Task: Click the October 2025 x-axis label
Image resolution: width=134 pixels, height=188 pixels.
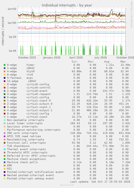Action: pos(27,58)
